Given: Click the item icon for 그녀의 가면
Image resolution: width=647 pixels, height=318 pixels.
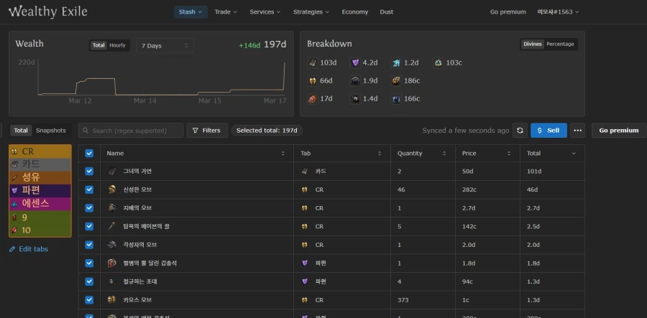Looking at the screenshot, I should point(112,172).
